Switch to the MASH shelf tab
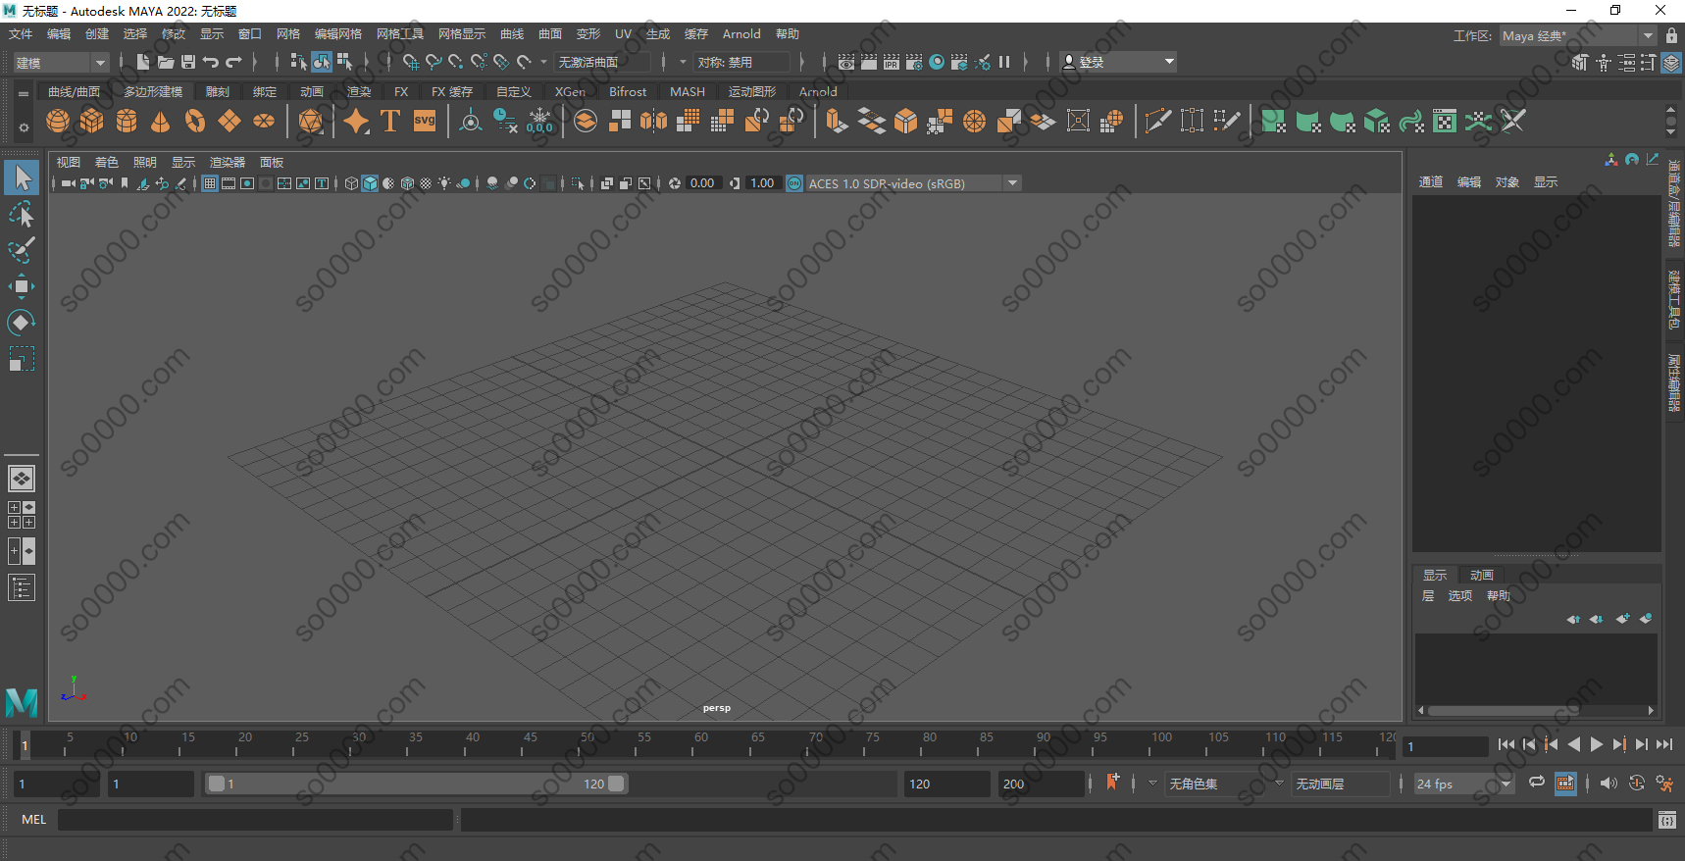 point(688,91)
